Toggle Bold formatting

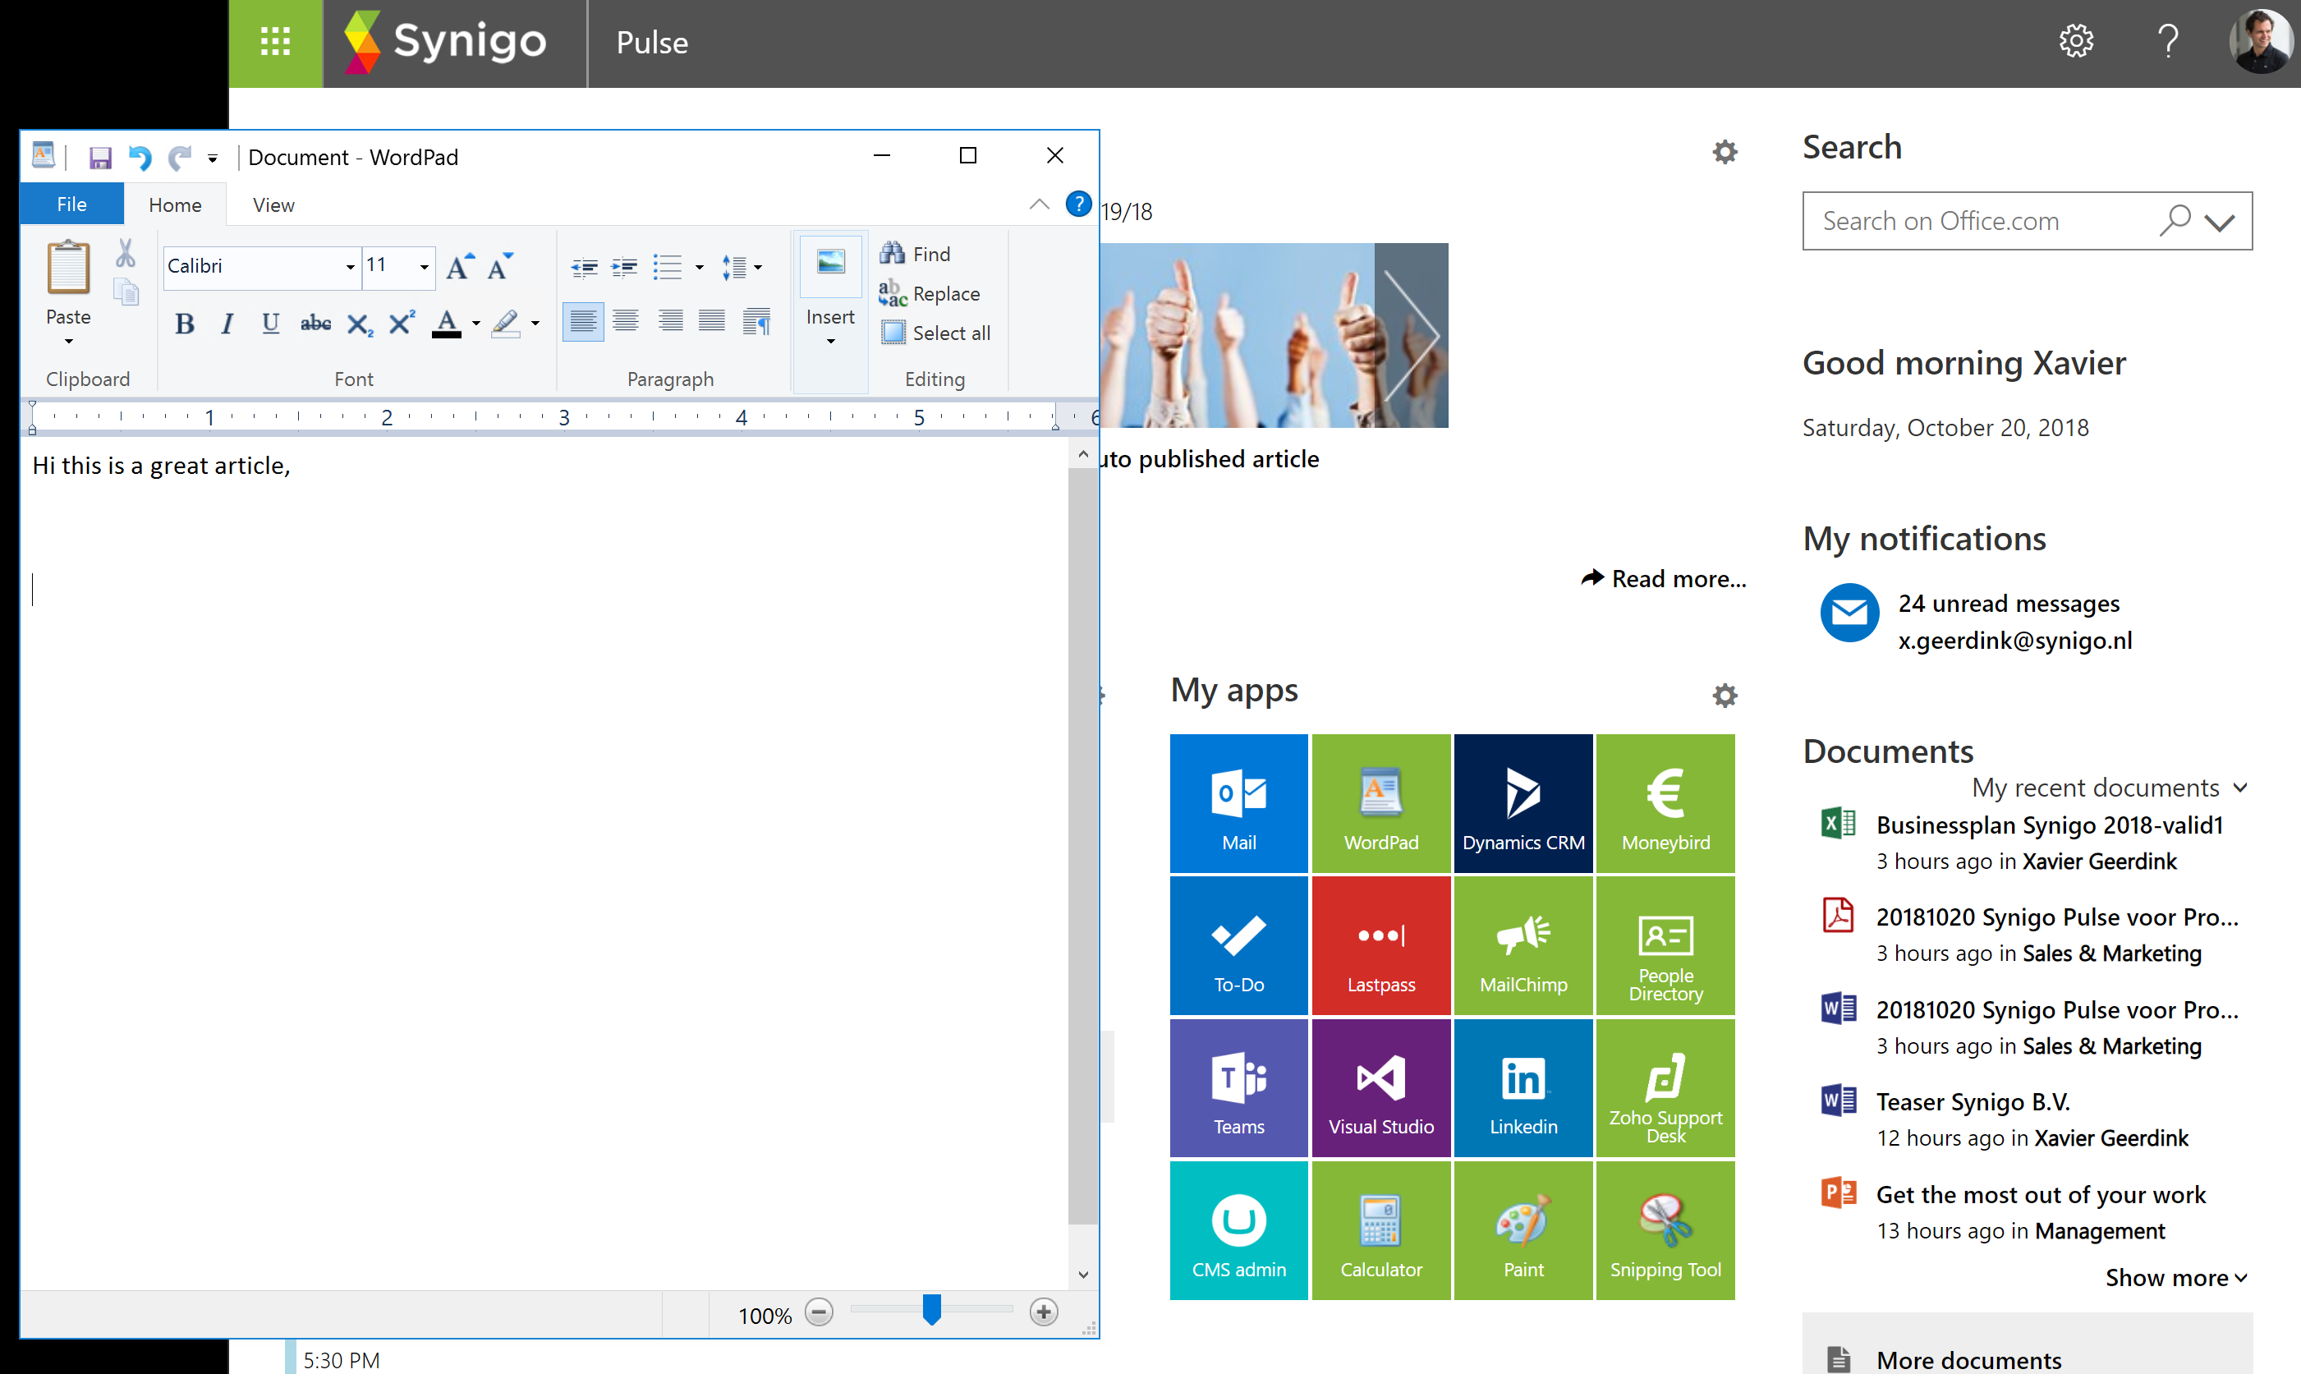(184, 323)
